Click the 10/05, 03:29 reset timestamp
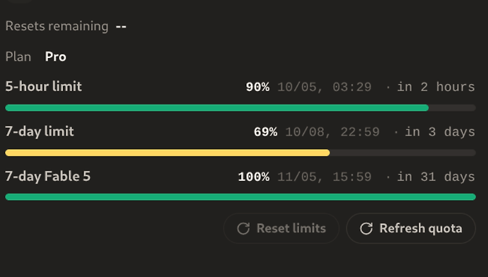Viewport: 488px width, 277px height. [x=325, y=87]
